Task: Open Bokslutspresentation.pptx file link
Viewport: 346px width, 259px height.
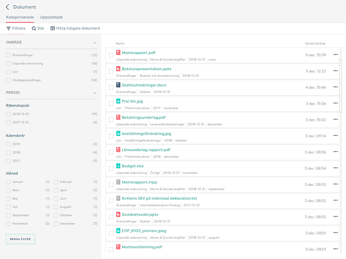Action: (x=146, y=69)
